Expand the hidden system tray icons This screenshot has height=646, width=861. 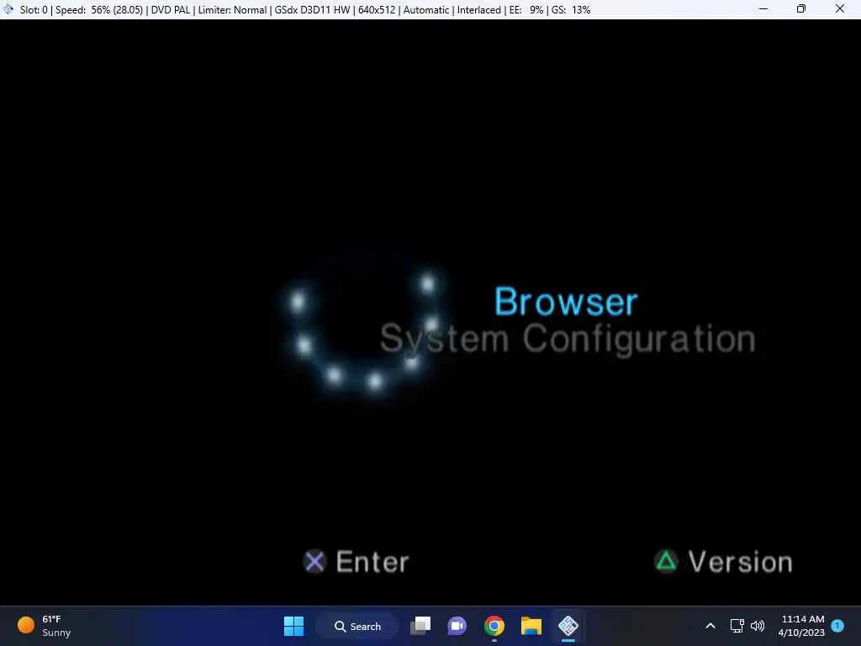(710, 626)
